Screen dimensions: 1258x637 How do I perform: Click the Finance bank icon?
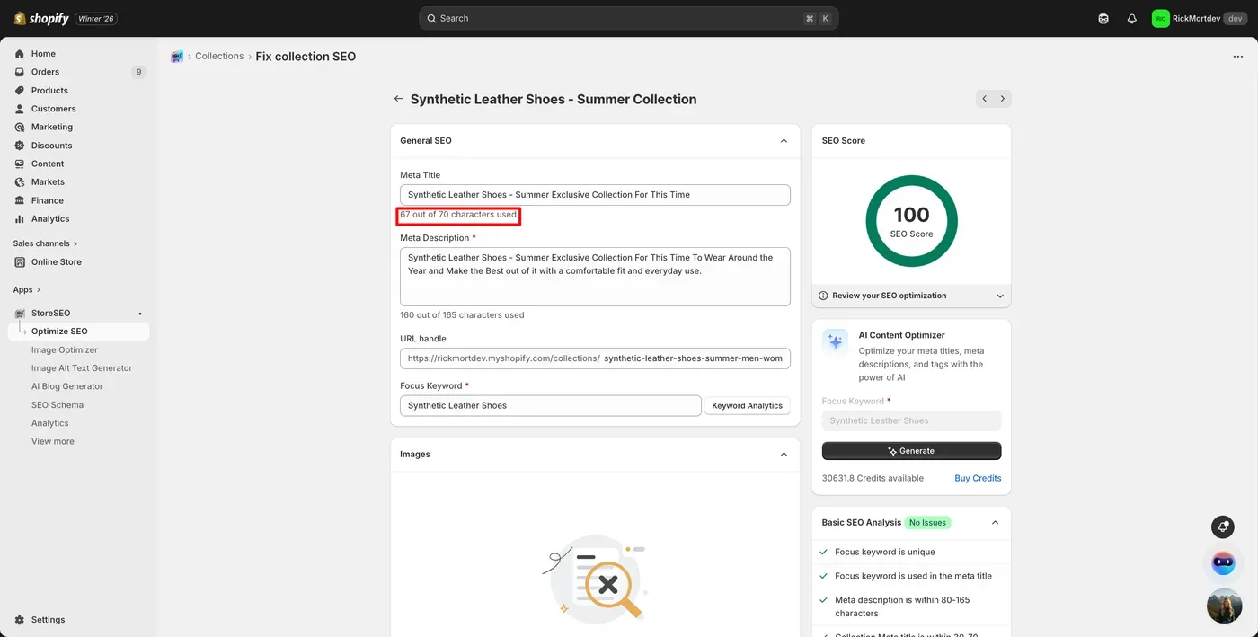20,200
